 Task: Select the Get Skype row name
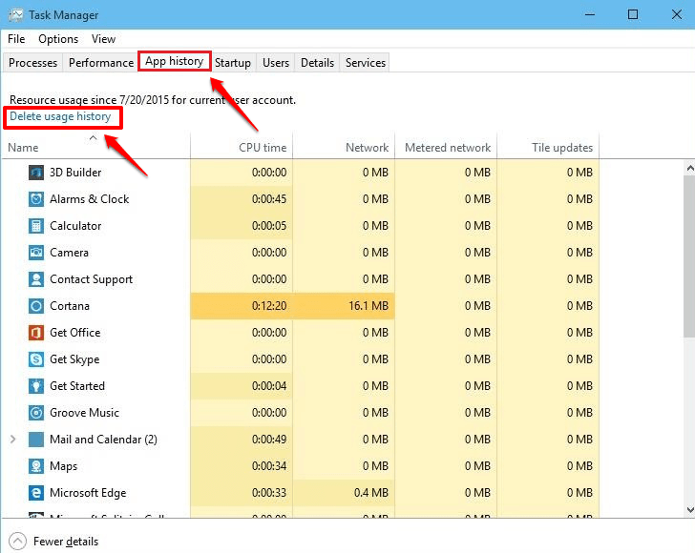74,359
